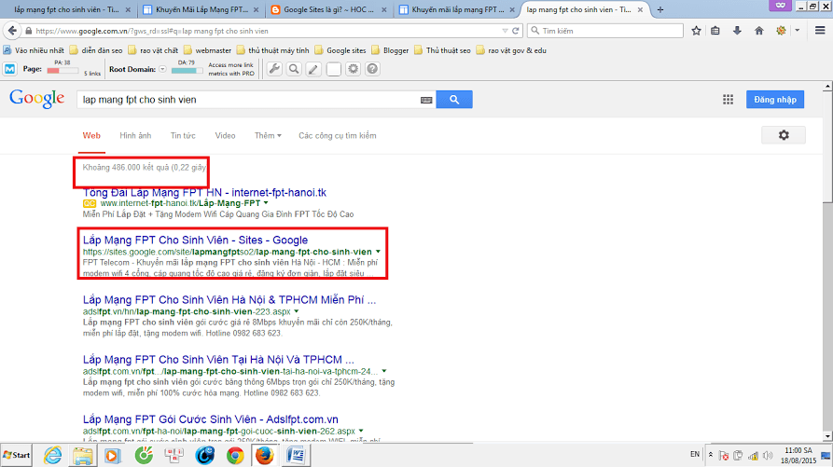Viewport: 833px width, 467px height.
Task: Click the Domain Authority DA bar
Action: (187, 71)
